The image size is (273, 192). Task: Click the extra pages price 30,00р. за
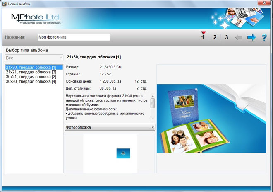108,88
